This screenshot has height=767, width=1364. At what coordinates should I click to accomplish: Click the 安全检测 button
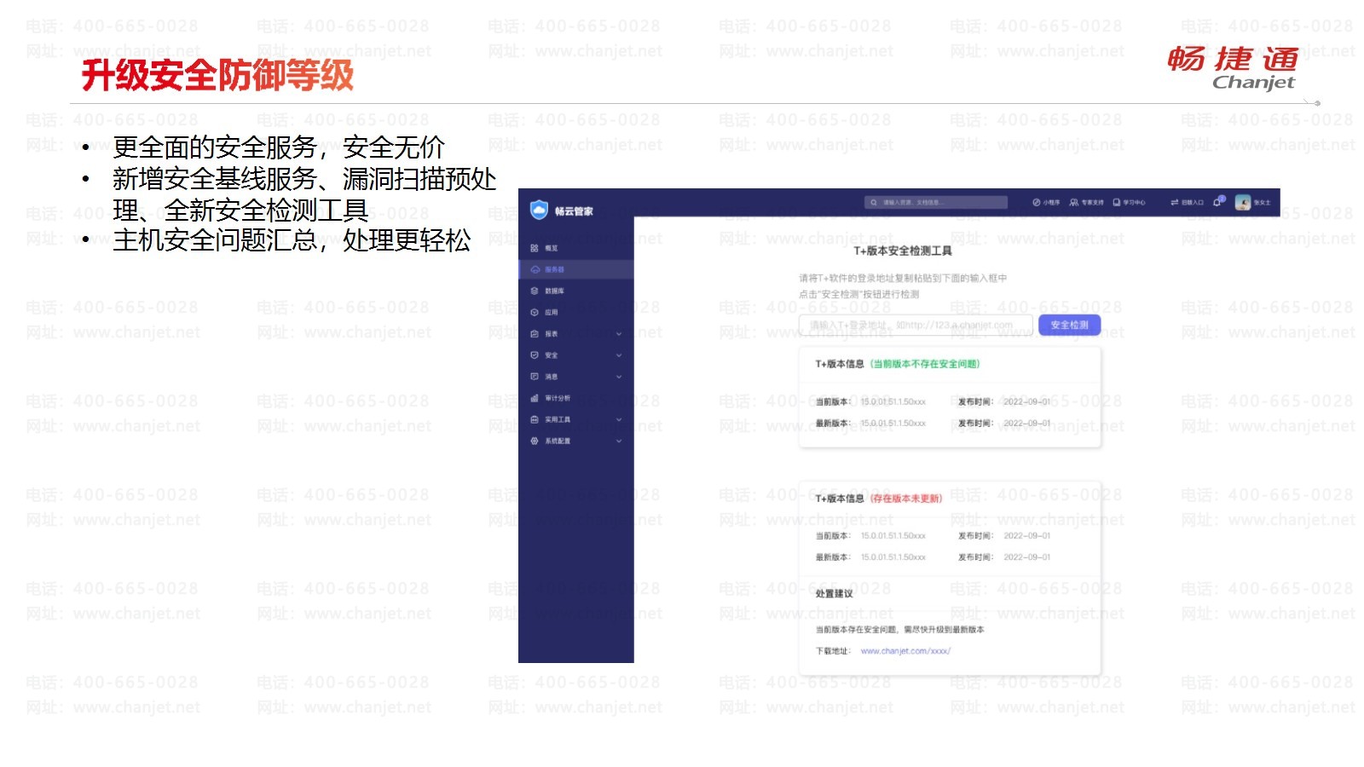point(1069,325)
